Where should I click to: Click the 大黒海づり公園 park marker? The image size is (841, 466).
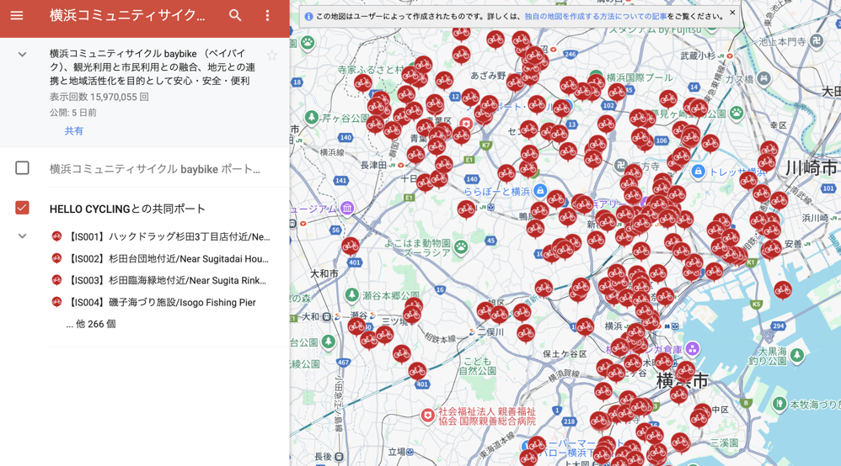[797, 355]
